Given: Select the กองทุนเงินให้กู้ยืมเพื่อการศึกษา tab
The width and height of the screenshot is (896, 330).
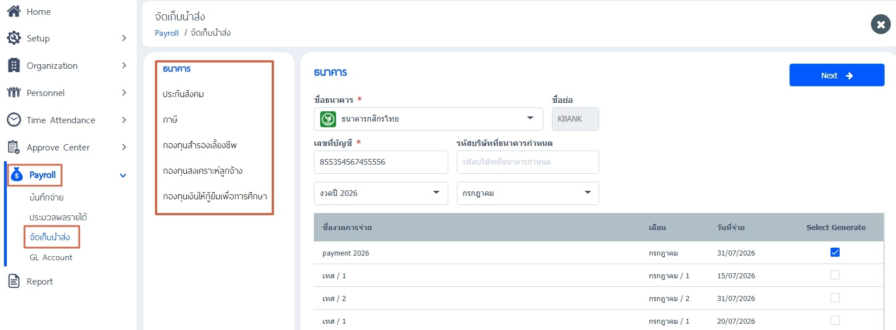Looking at the screenshot, I should pyautogui.click(x=215, y=197).
